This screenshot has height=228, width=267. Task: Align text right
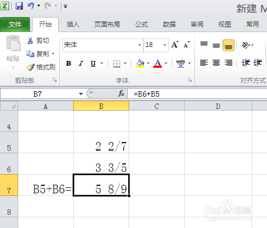pos(229,62)
